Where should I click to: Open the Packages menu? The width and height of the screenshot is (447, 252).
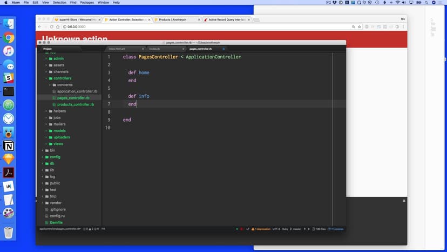click(86, 3)
